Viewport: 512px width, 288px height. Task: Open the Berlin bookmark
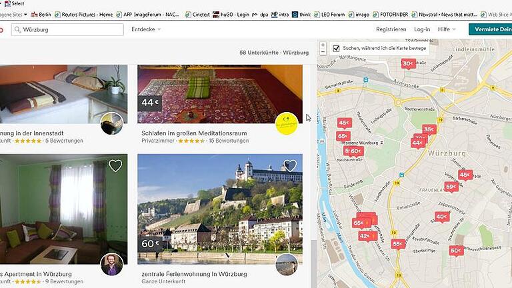41,15
